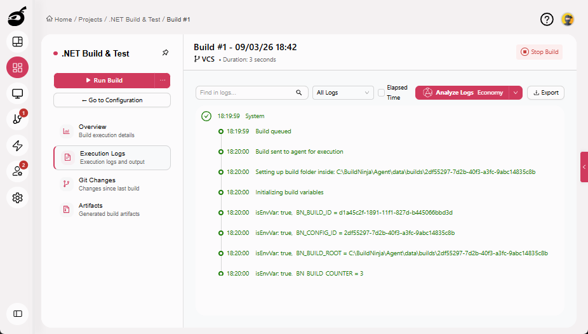The height and width of the screenshot is (334, 588).
Task: Click the System log group label
Action: point(255,116)
